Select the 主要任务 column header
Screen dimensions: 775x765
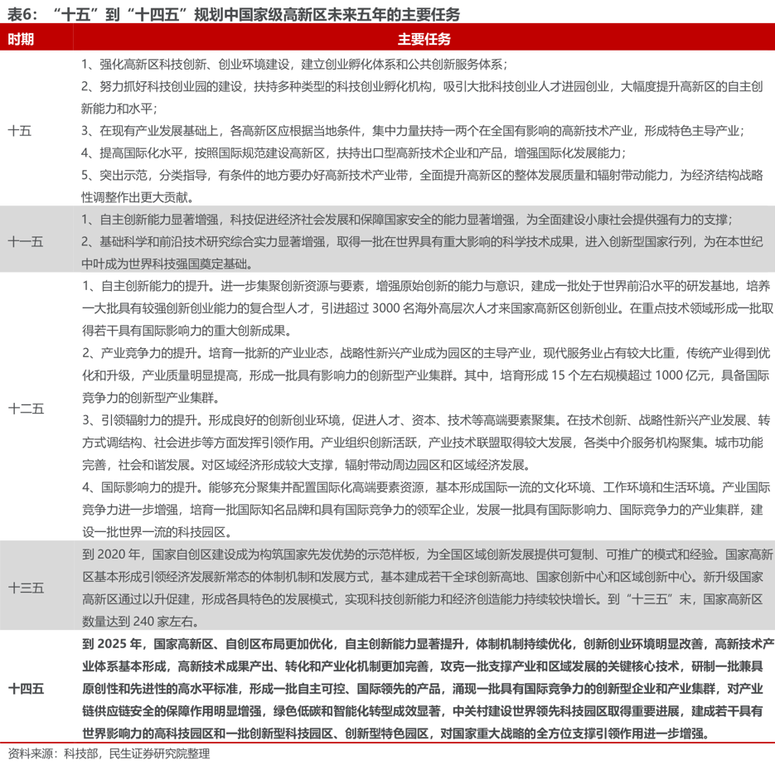(424, 39)
